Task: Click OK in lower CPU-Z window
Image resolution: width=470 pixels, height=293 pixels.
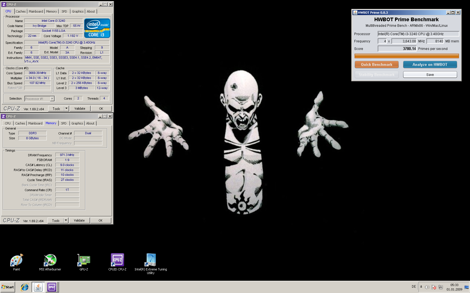Action: [100, 220]
